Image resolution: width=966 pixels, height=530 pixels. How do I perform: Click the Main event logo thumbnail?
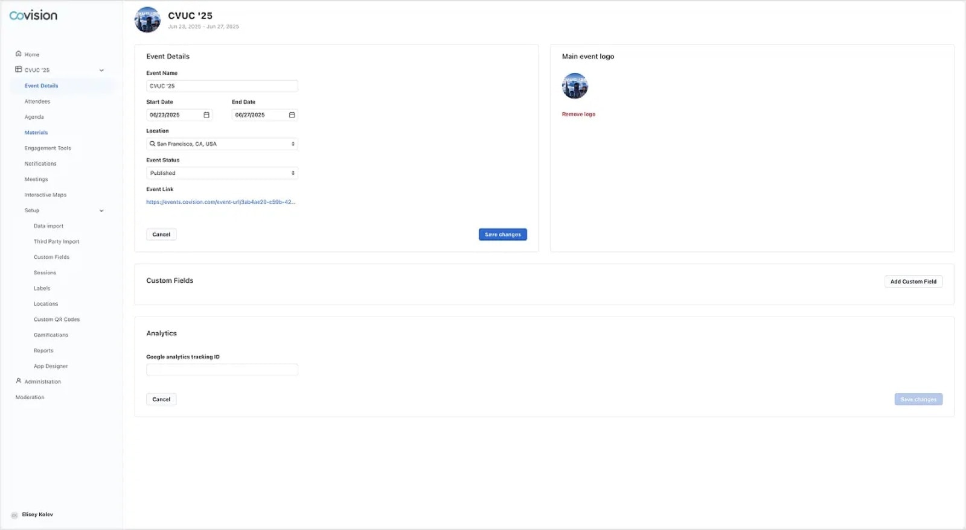pyautogui.click(x=575, y=86)
